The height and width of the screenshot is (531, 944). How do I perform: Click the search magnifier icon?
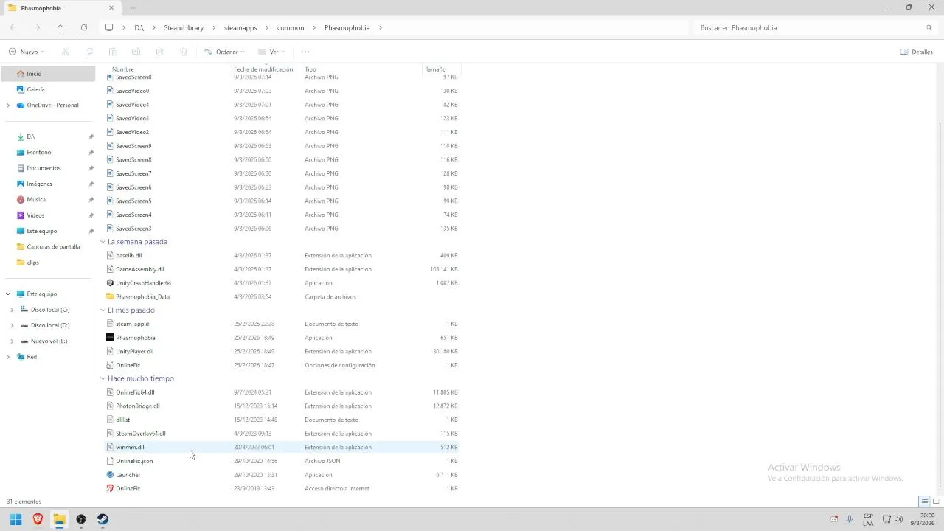pyautogui.click(x=929, y=27)
